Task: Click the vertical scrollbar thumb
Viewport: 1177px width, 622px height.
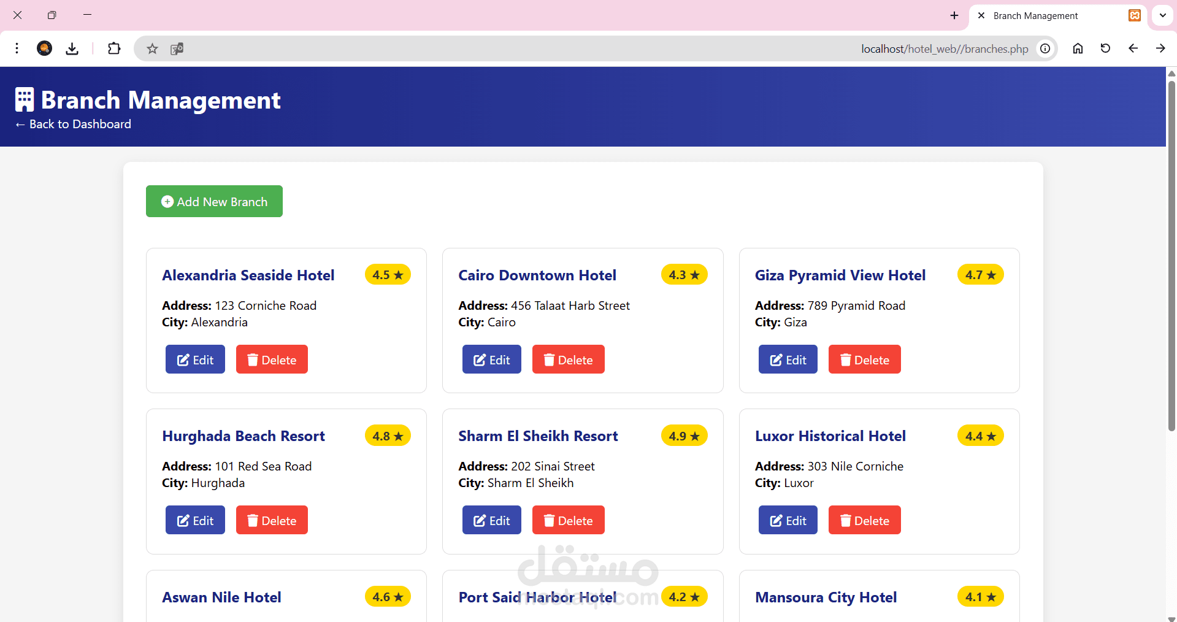Action: (x=1171, y=255)
